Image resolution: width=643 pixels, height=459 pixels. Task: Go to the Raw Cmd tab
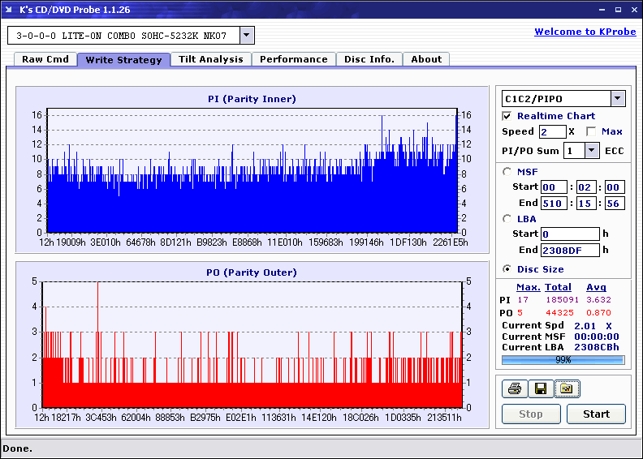point(45,59)
